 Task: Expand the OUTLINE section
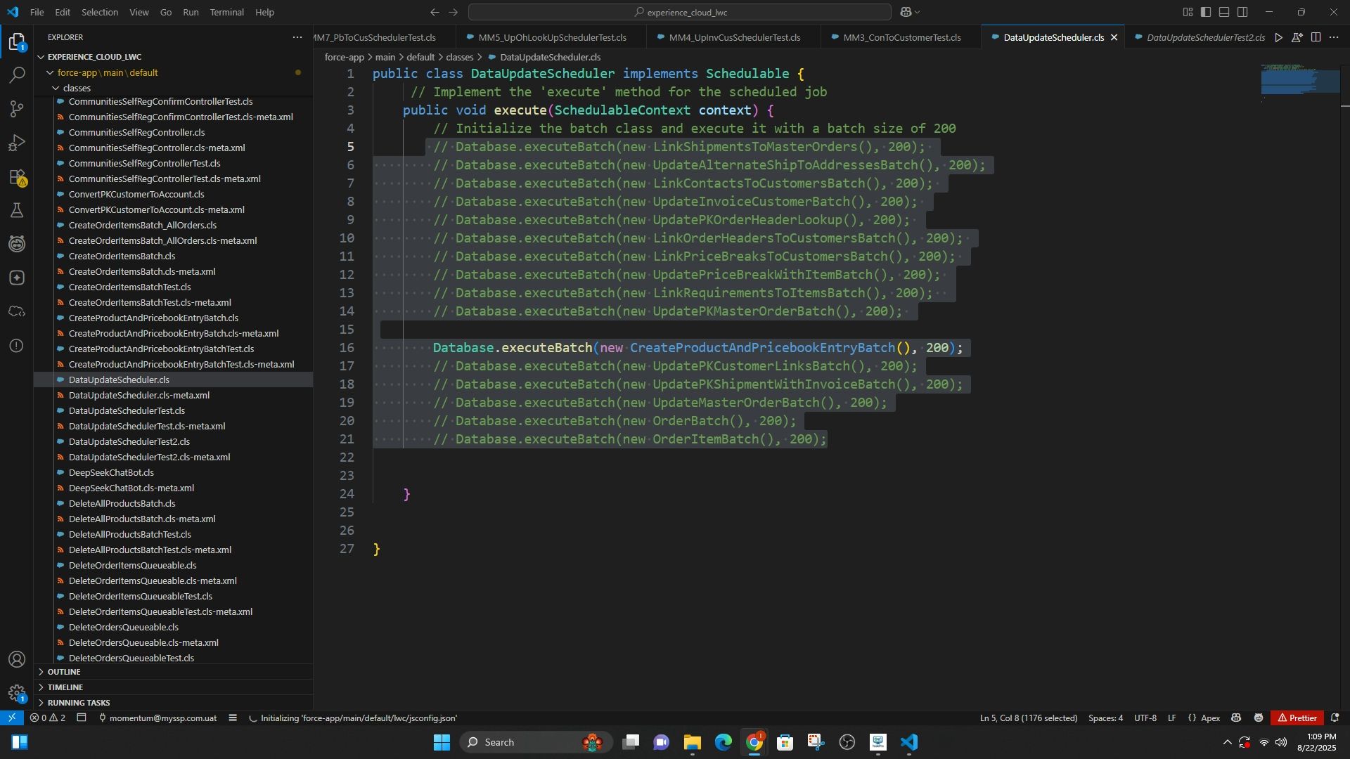tap(64, 672)
